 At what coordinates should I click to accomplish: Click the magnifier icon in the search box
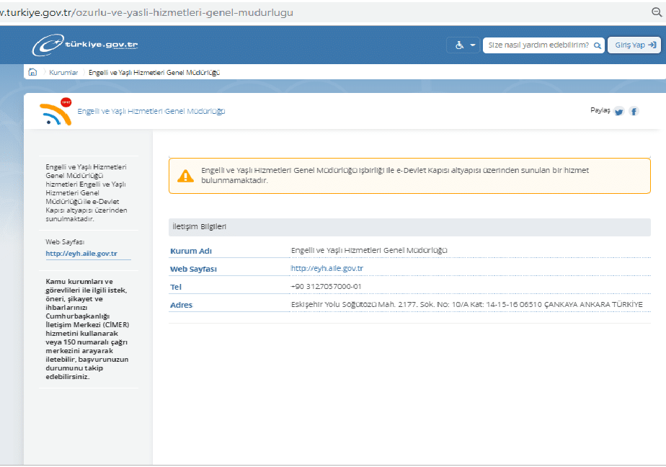[598, 45]
